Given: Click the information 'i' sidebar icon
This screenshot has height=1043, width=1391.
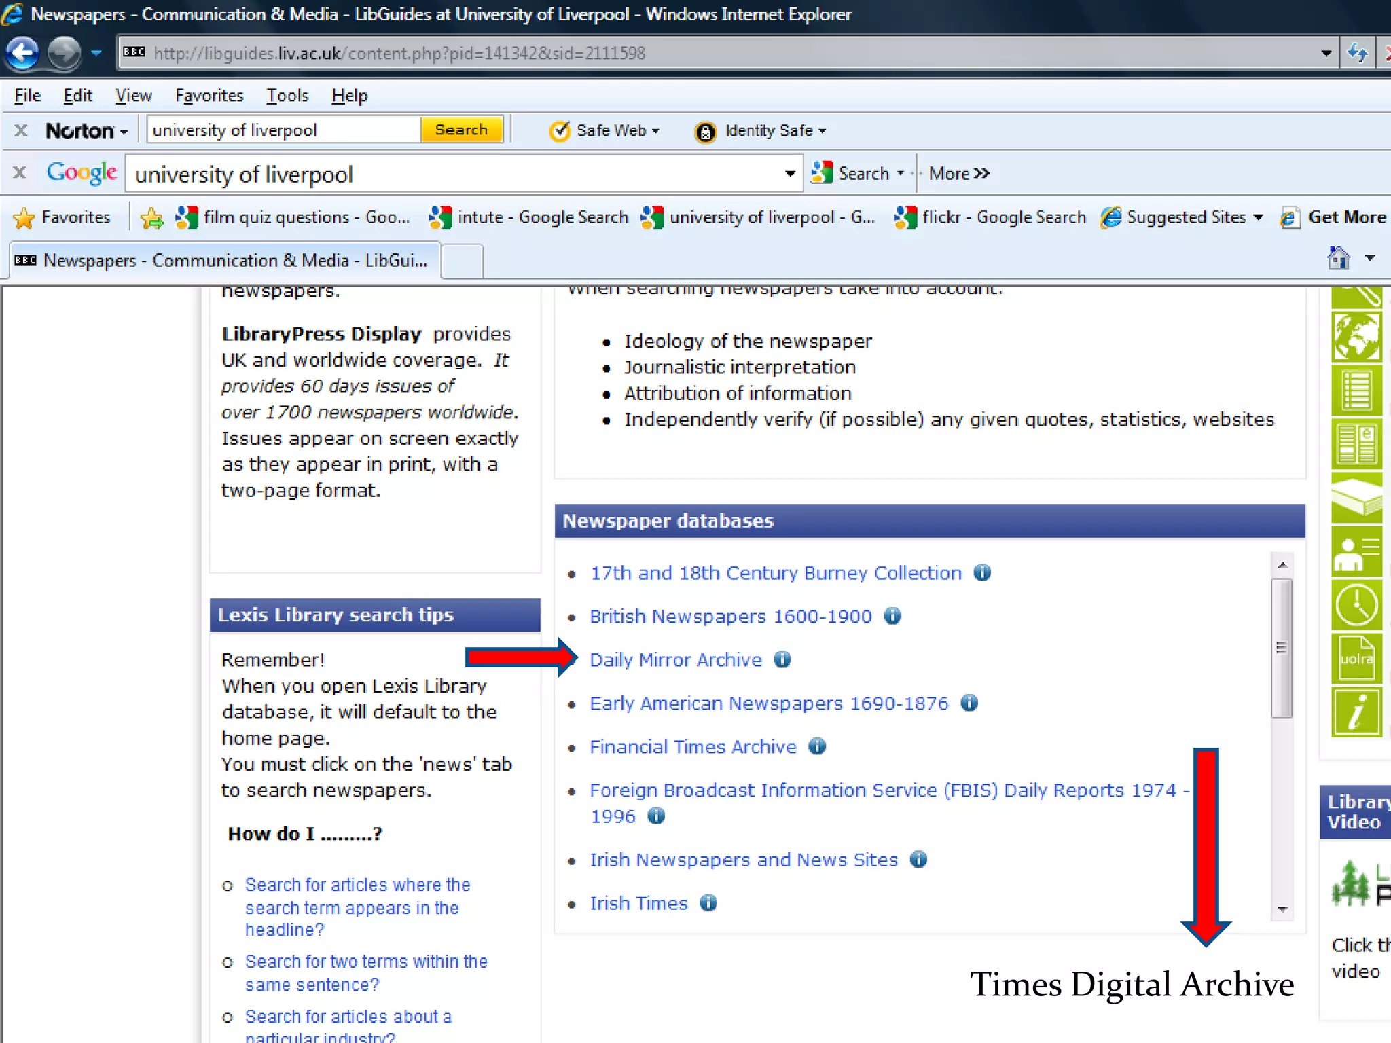Looking at the screenshot, I should pyautogui.click(x=1356, y=712).
